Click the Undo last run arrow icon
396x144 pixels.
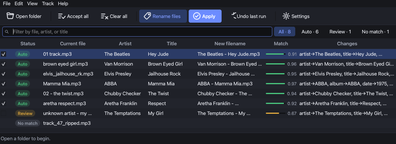pos(234,16)
